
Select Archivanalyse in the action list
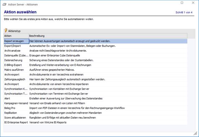[x=14, y=51]
